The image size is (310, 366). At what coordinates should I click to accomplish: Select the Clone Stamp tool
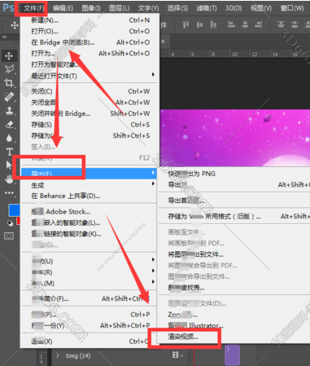[9, 111]
